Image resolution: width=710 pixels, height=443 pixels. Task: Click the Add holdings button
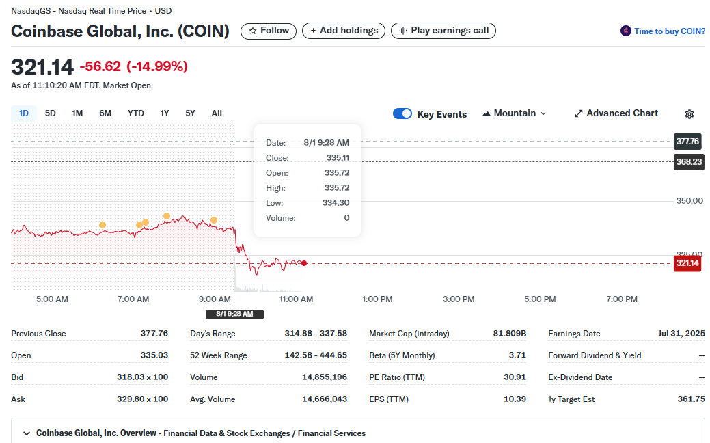click(344, 31)
